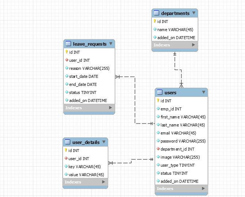Image resolution: width=245 pixels, height=197 pixels.
Task: Click the primary key icon in departments
Action: click(x=155, y=22)
